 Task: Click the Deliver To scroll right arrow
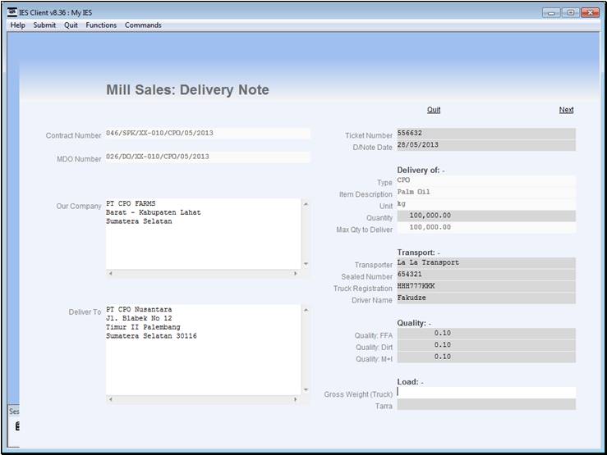tap(296, 399)
